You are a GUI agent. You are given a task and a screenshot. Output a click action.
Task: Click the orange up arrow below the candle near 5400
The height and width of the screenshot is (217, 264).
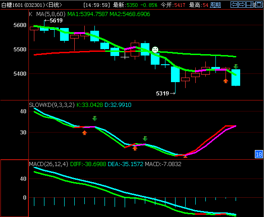click(x=226, y=81)
